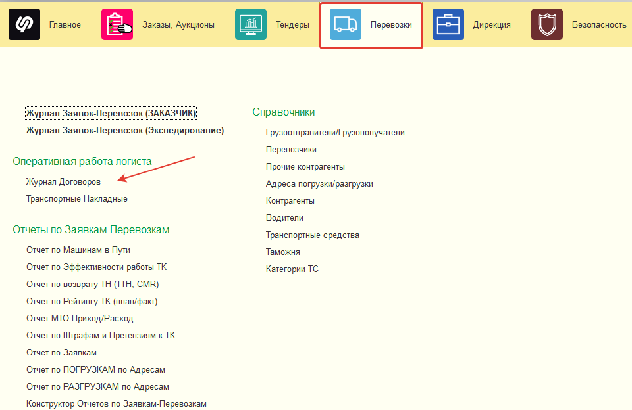
Task: Click the black logo icon for Главное
Action: (24, 24)
